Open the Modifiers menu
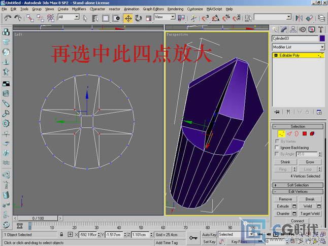328x246 pixels. coord(79,9)
